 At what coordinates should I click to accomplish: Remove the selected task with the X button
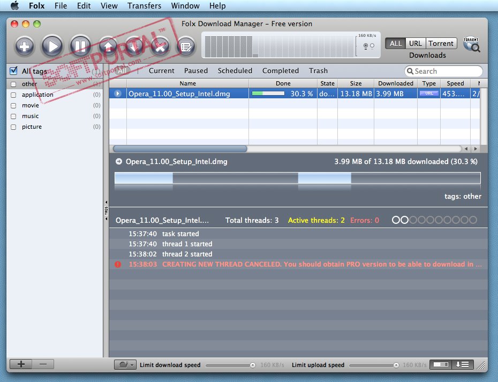tap(160, 46)
